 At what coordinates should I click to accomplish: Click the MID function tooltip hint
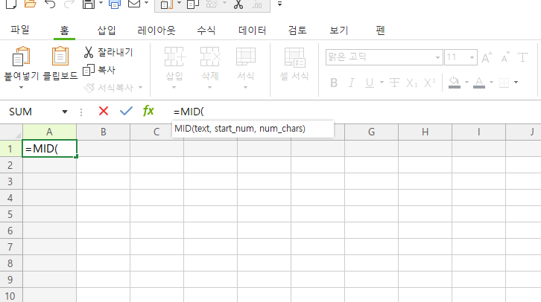coord(253,129)
